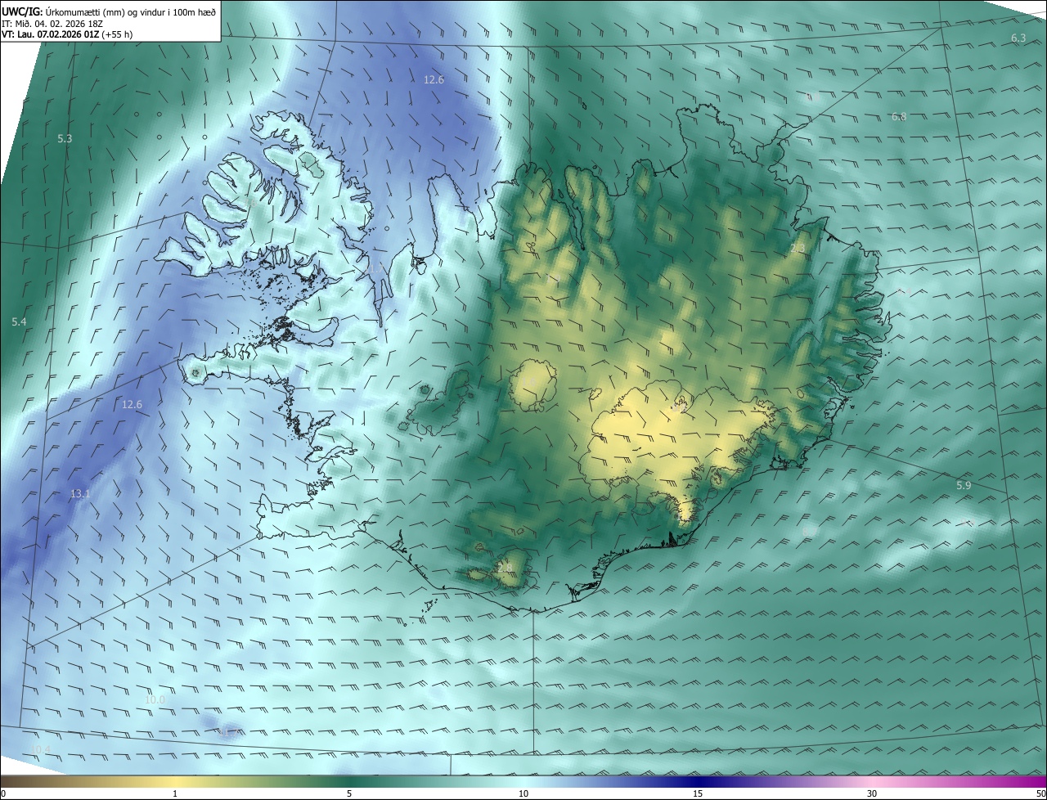Click the 5 tick on color scale
The width and height of the screenshot is (1047, 800).
point(349,794)
